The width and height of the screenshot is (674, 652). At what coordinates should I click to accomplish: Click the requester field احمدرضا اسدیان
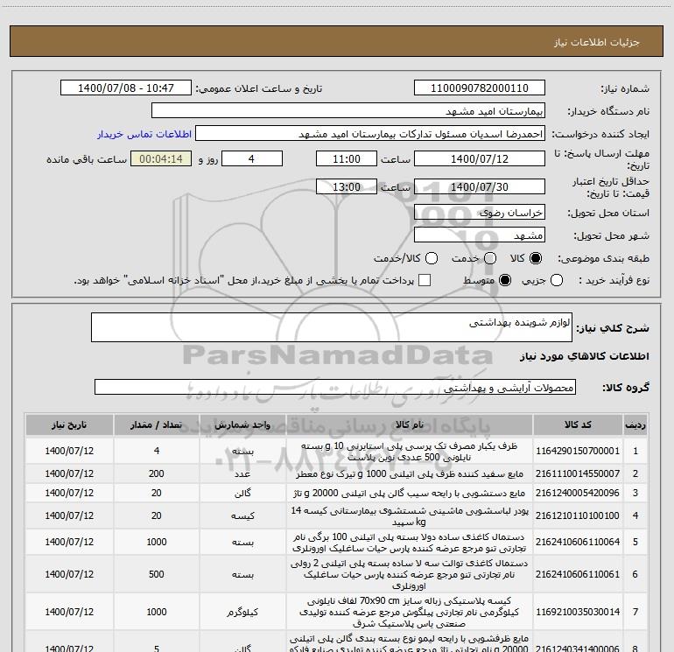[370, 134]
